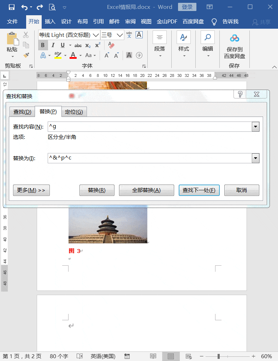Viewport: 278px width, 361px height.
Task: Open the 插入 ribbon tab
Action: click(50, 22)
